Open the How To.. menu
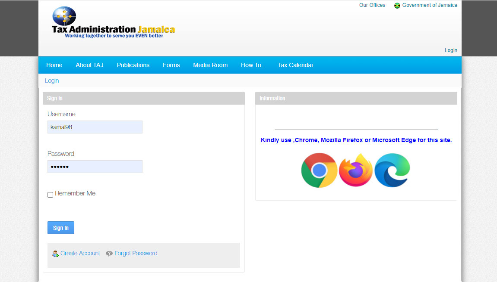 click(253, 65)
